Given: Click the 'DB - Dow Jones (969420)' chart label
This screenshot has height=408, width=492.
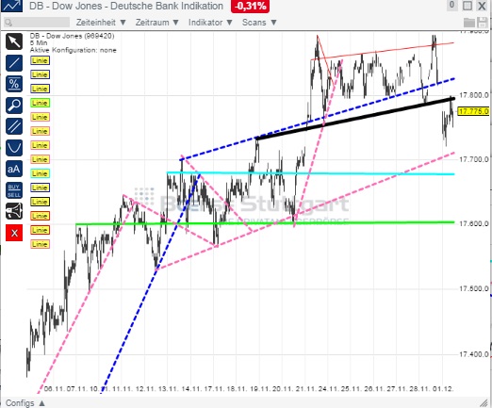Looking at the screenshot, I should [x=72, y=36].
